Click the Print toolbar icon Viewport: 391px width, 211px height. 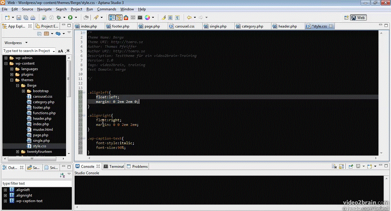33,17
